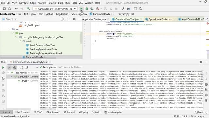209x118 pixels.
Task: Toggle Show Ignored tests button
Action: (15, 68)
